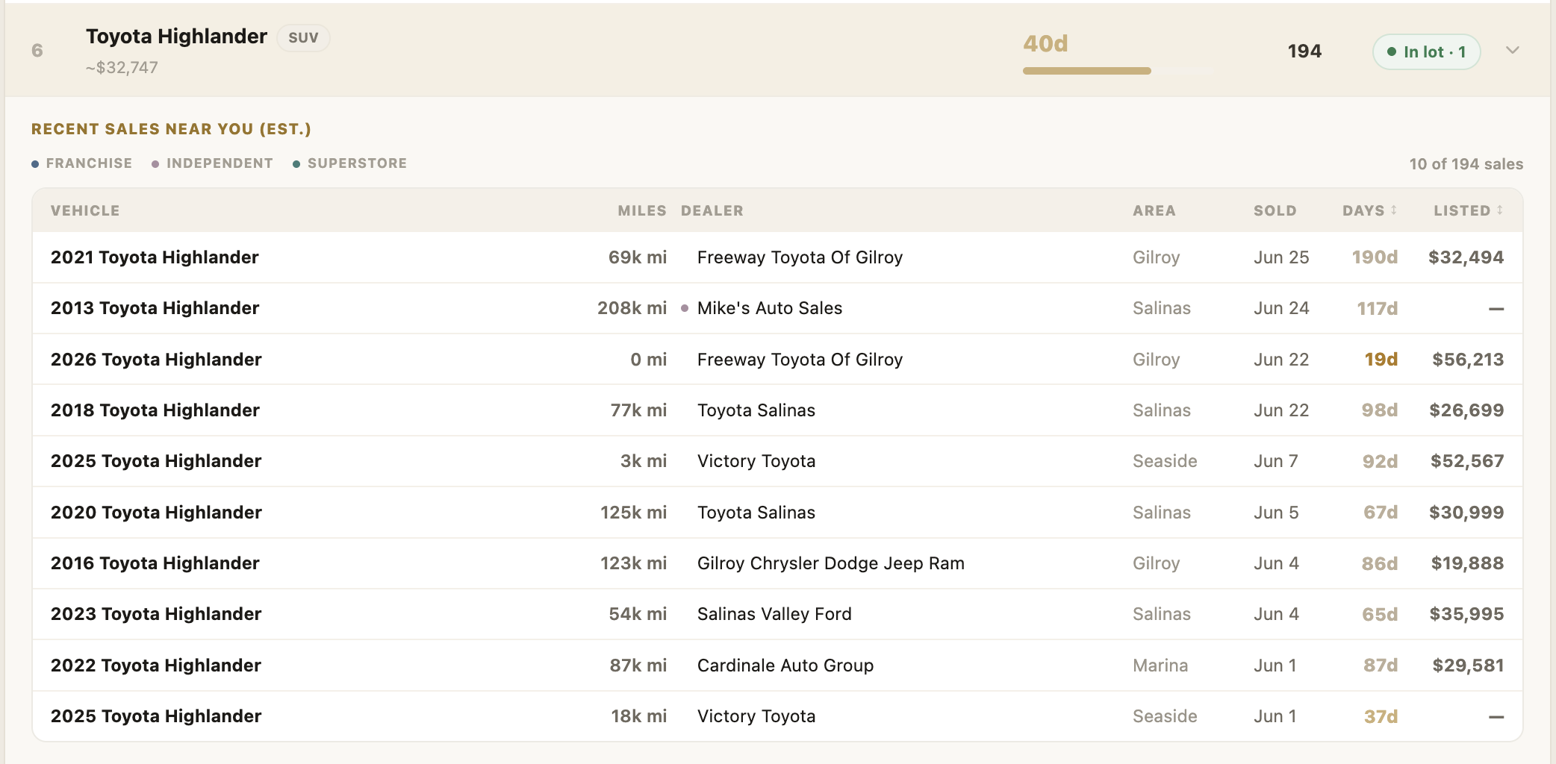
Task: Open the 2022 Toyota Highlander sale row
Action: click(777, 666)
